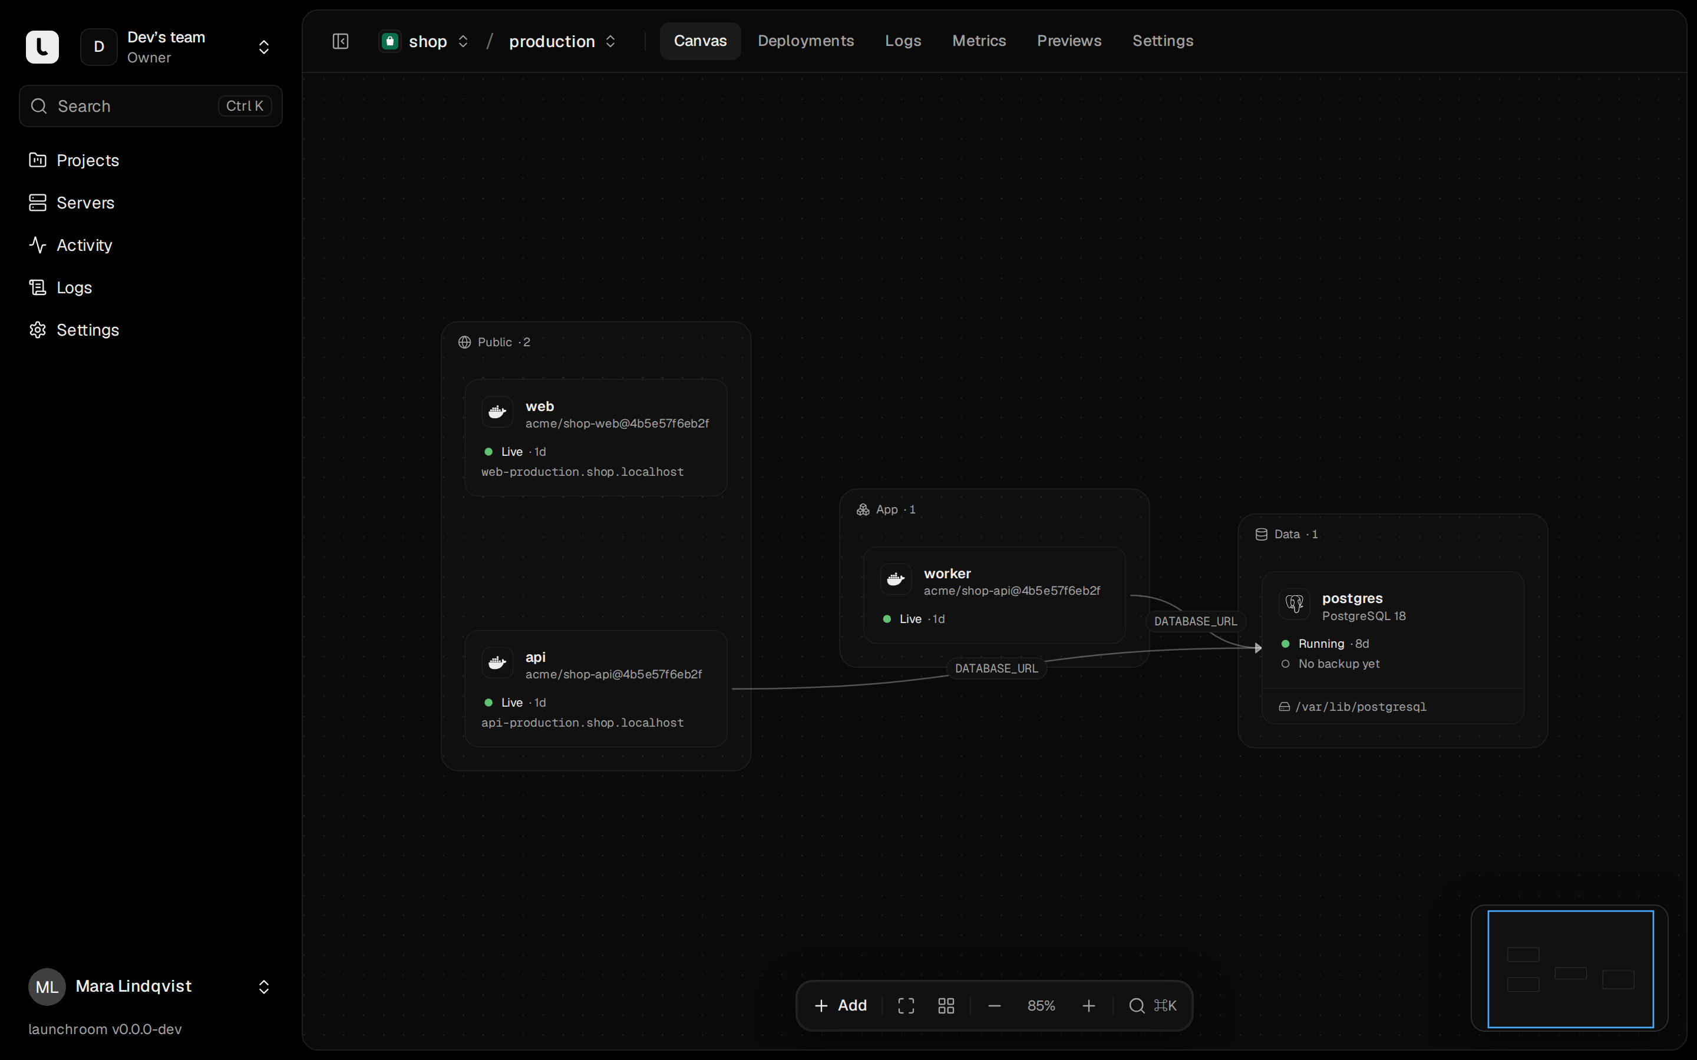Open canvas search magnifier icon
1697x1060 pixels.
coord(1137,1006)
